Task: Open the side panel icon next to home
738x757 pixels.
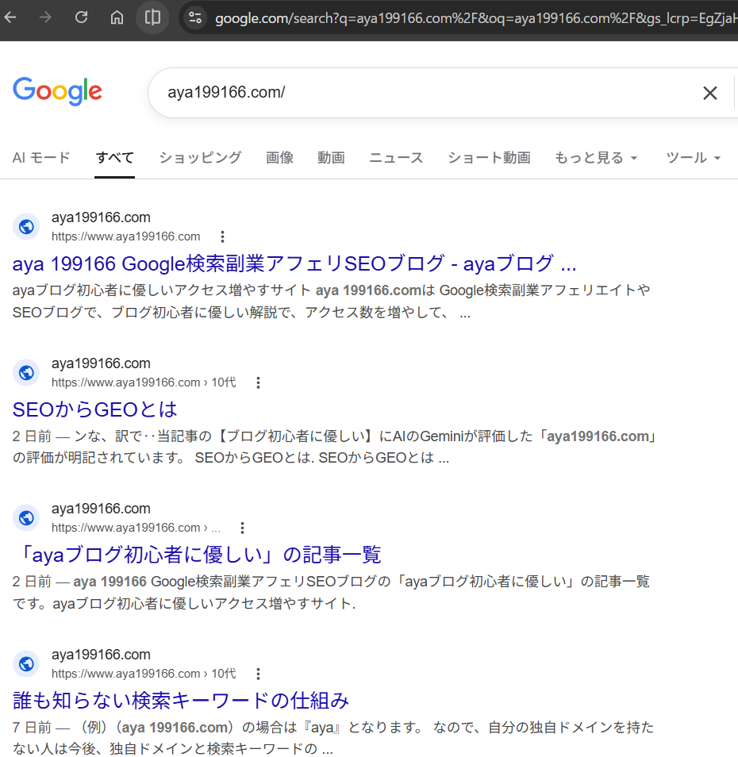Action: (151, 17)
